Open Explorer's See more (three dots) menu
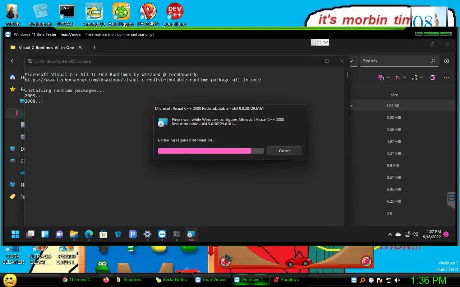The height and width of the screenshot is (287, 460). point(447,77)
